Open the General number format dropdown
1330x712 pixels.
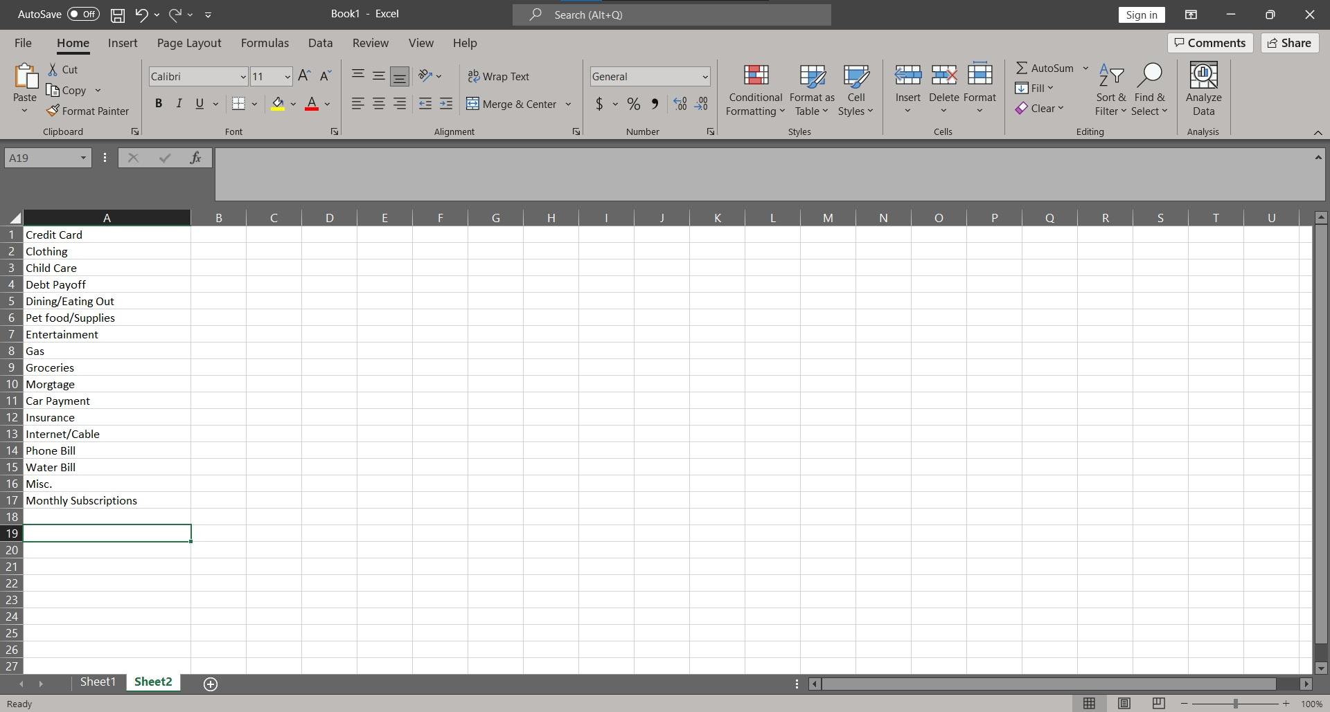click(704, 77)
